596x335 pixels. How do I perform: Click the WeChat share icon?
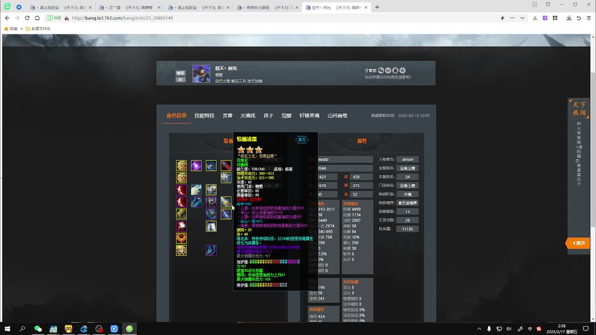click(x=381, y=70)
